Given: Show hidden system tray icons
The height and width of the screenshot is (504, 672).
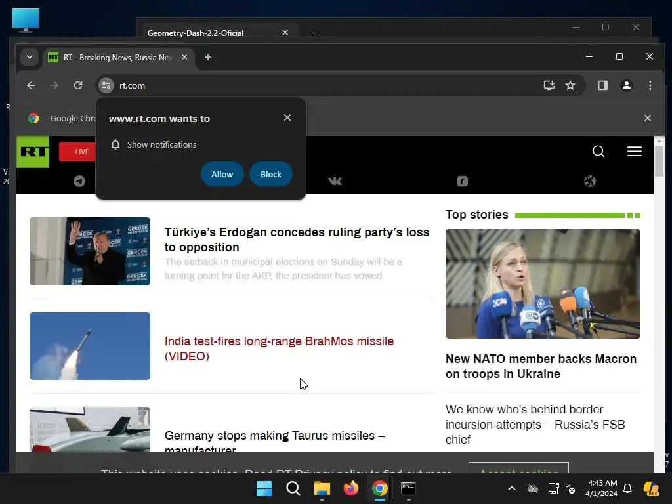Looking at the screenshot, I should coord(512,488).
